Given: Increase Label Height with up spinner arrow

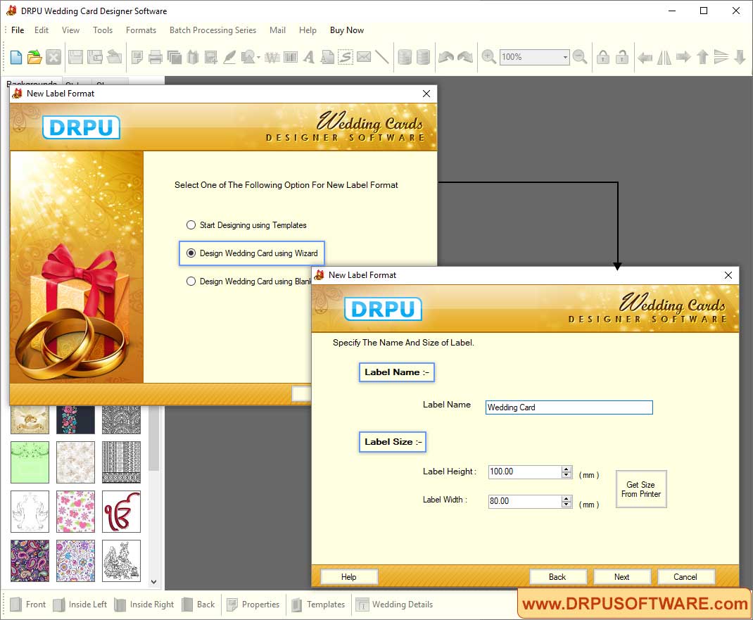Looking at the screenshot, I should click(x=567, y=469).
